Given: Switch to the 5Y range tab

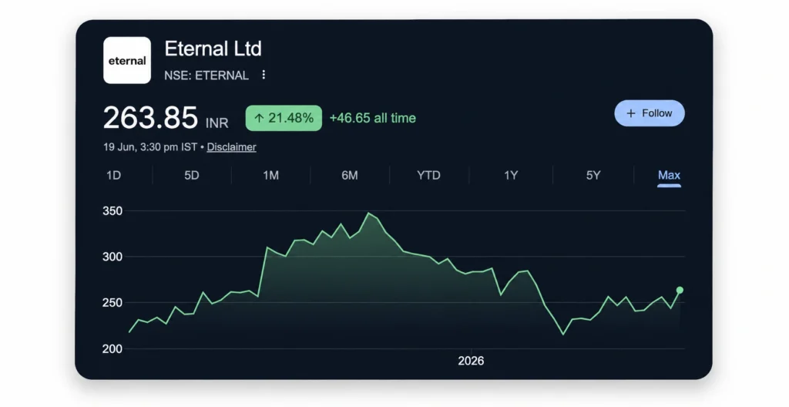Looking at the screenshot, I should pos(593,175).
